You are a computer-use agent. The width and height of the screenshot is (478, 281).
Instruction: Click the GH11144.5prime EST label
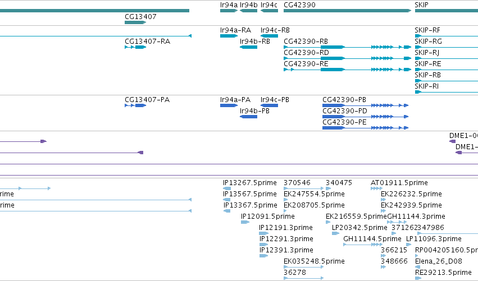pyautogui.click(x=372, y=239)
